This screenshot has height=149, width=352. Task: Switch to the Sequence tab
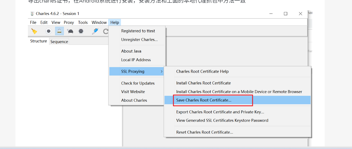point(59,42)
